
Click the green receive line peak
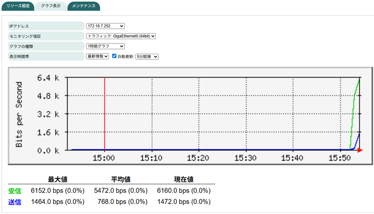coord(358,80)
